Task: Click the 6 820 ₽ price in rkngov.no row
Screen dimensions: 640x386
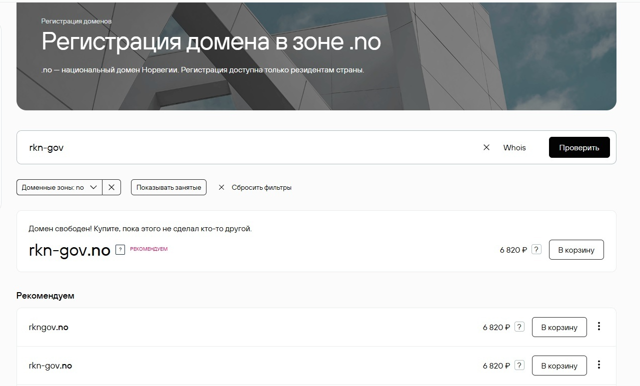Action: pos(496,328)
